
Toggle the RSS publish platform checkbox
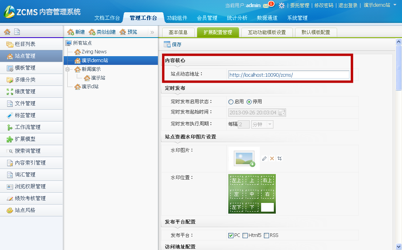point(266,235)
